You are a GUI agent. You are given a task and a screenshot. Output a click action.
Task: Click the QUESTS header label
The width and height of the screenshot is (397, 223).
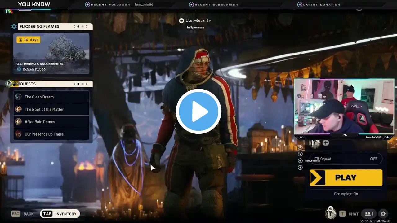(x=28, y=84)
